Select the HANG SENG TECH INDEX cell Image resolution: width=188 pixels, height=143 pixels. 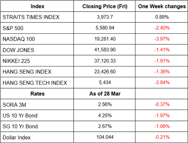tap(35, 83)
